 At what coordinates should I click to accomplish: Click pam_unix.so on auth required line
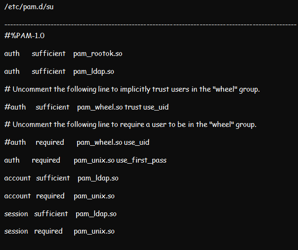pos(94,160)
